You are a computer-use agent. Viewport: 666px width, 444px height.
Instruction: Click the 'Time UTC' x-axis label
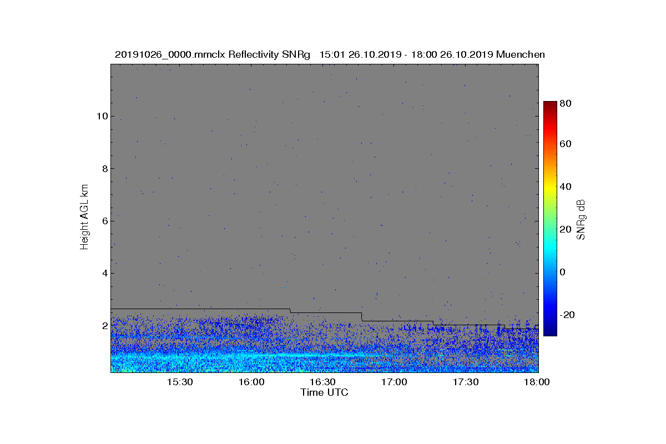[x=324, y=392]
